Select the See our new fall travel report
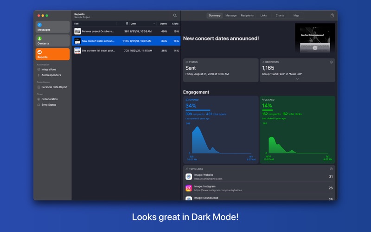 pos(126,51)
